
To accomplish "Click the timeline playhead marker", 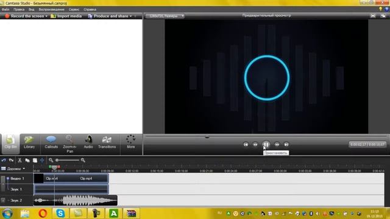I will [54, 168].
